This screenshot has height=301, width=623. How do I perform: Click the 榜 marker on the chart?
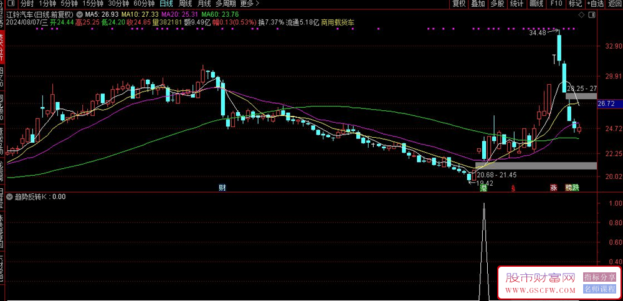tap(569, 188)
